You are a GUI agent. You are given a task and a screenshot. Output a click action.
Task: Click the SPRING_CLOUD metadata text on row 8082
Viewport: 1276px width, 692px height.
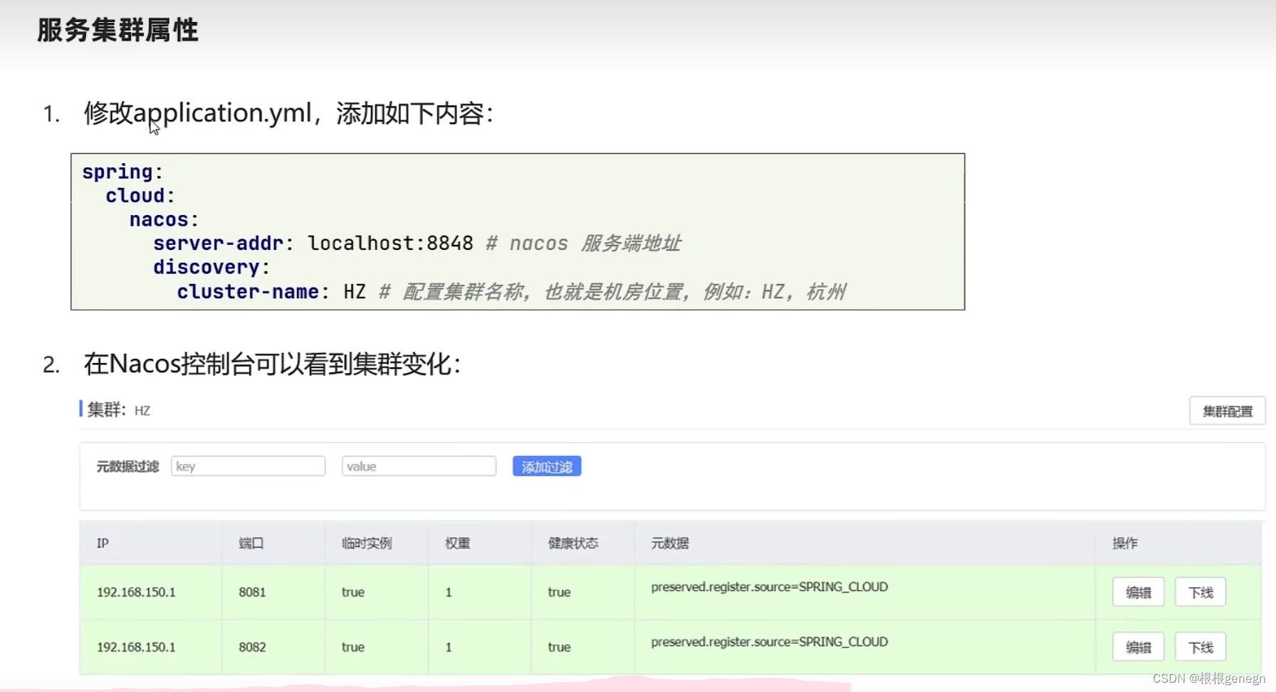(x=769, y=641)
